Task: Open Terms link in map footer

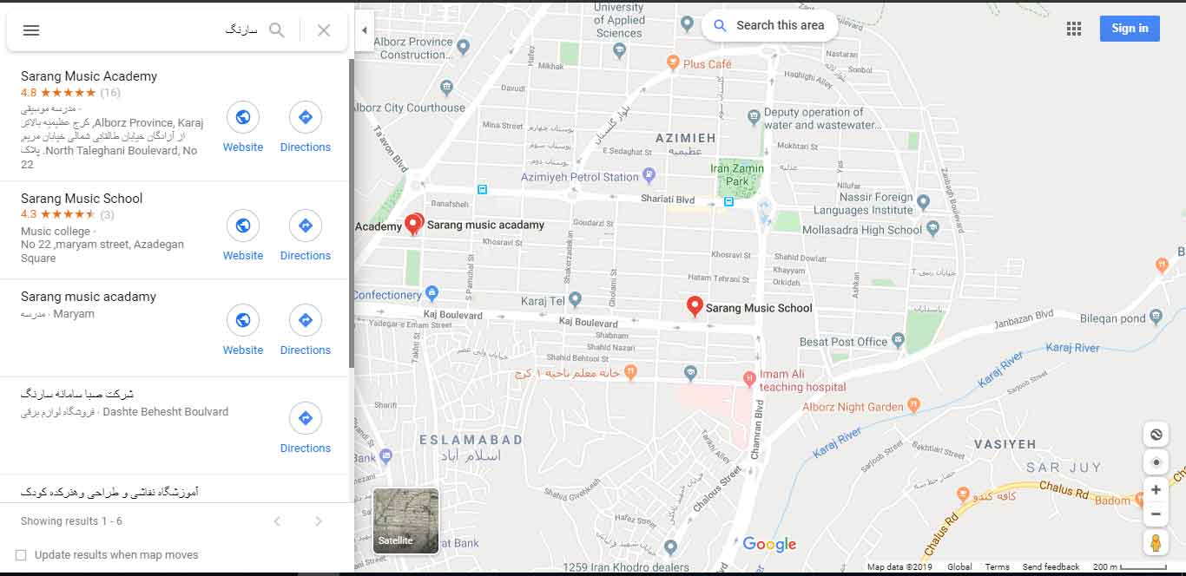Action: [997, 567]
